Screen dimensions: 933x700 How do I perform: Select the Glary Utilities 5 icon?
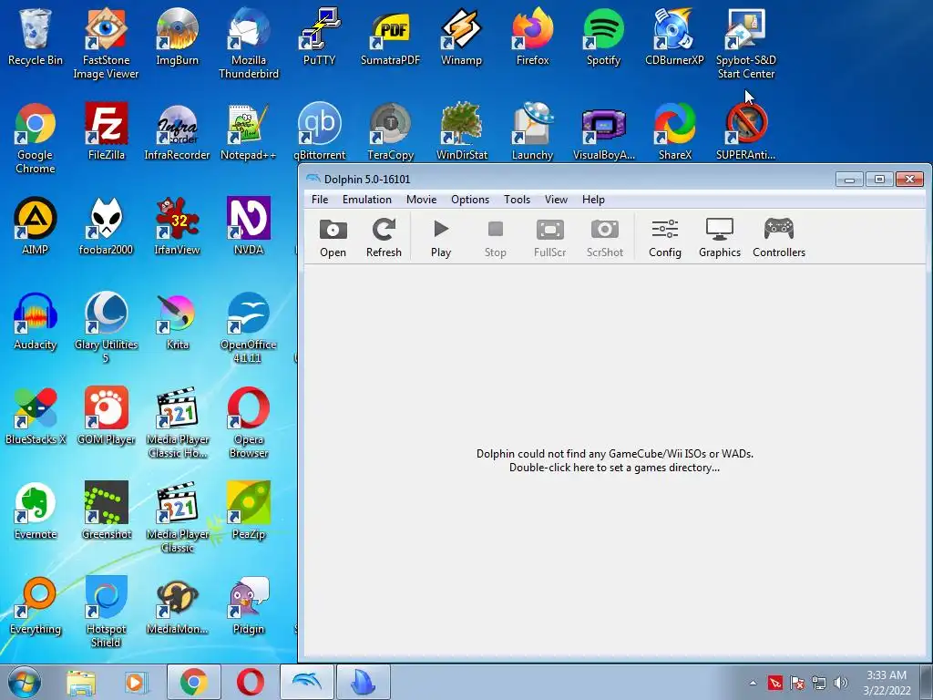pyautogui.click(x=106, y=327)
